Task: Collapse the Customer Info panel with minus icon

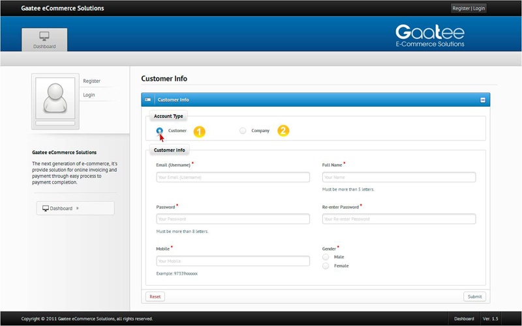Action: 483,100
